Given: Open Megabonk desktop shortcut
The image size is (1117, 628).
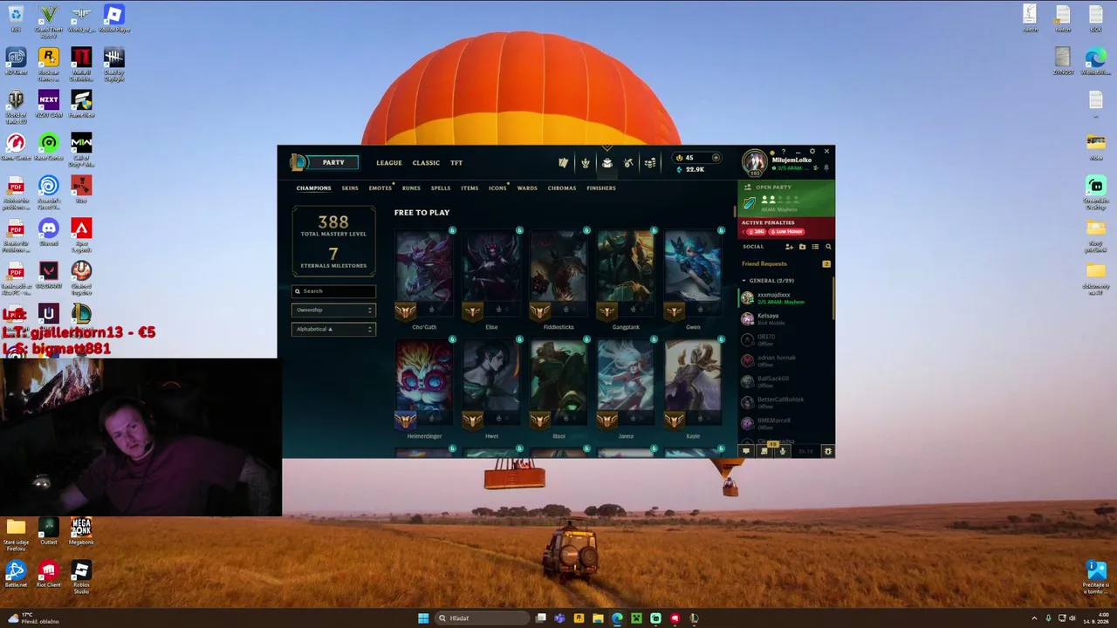Looking at the screenshot, I should [x=81, y=531].
